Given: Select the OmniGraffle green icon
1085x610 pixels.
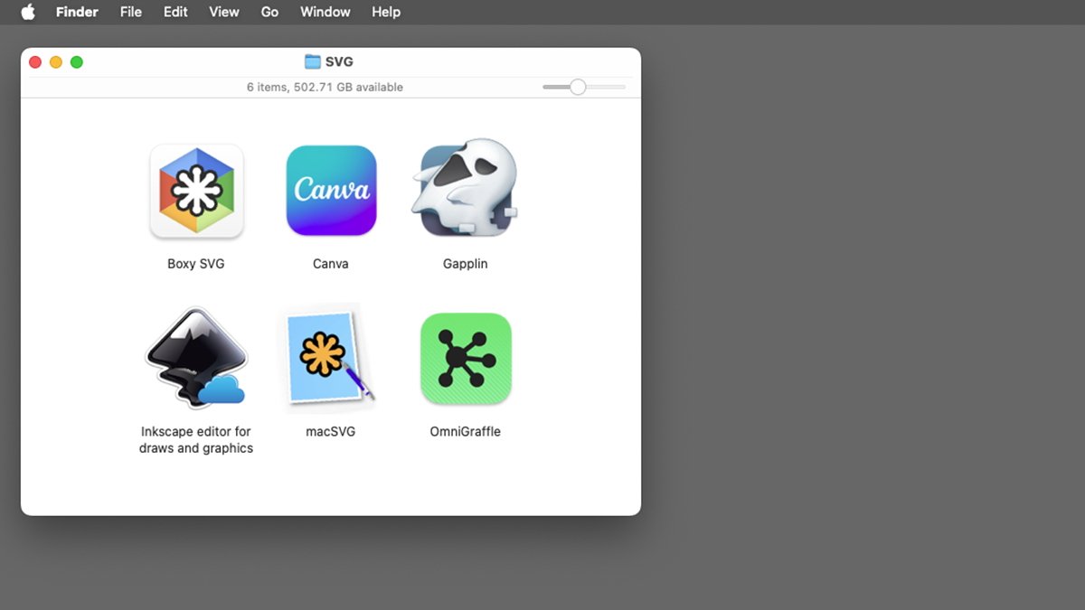Looking at the screenshot, I should click(466, 359).
